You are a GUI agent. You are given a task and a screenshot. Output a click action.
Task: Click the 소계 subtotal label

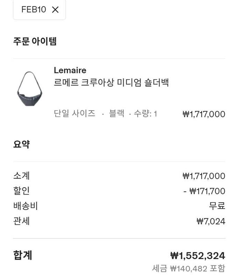click(21, 176)
